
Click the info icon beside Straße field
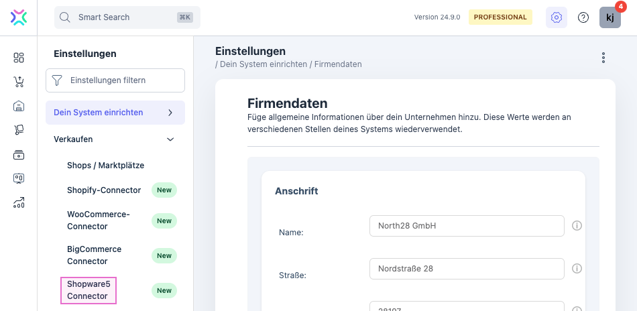[x=577, y=269]
